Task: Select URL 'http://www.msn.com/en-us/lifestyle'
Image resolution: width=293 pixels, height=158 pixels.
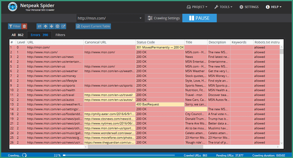Action: 55,81
